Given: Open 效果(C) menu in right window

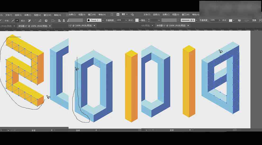Looking at the screenshot, I should [166, 15].
